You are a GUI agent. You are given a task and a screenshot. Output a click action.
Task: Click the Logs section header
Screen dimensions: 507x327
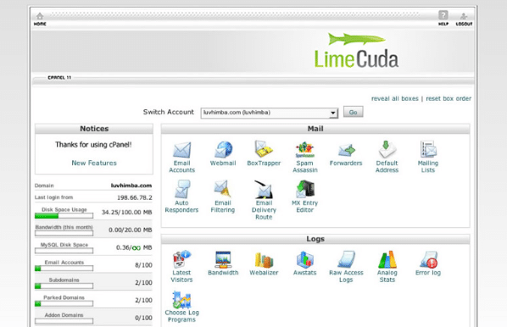point(315,239)
